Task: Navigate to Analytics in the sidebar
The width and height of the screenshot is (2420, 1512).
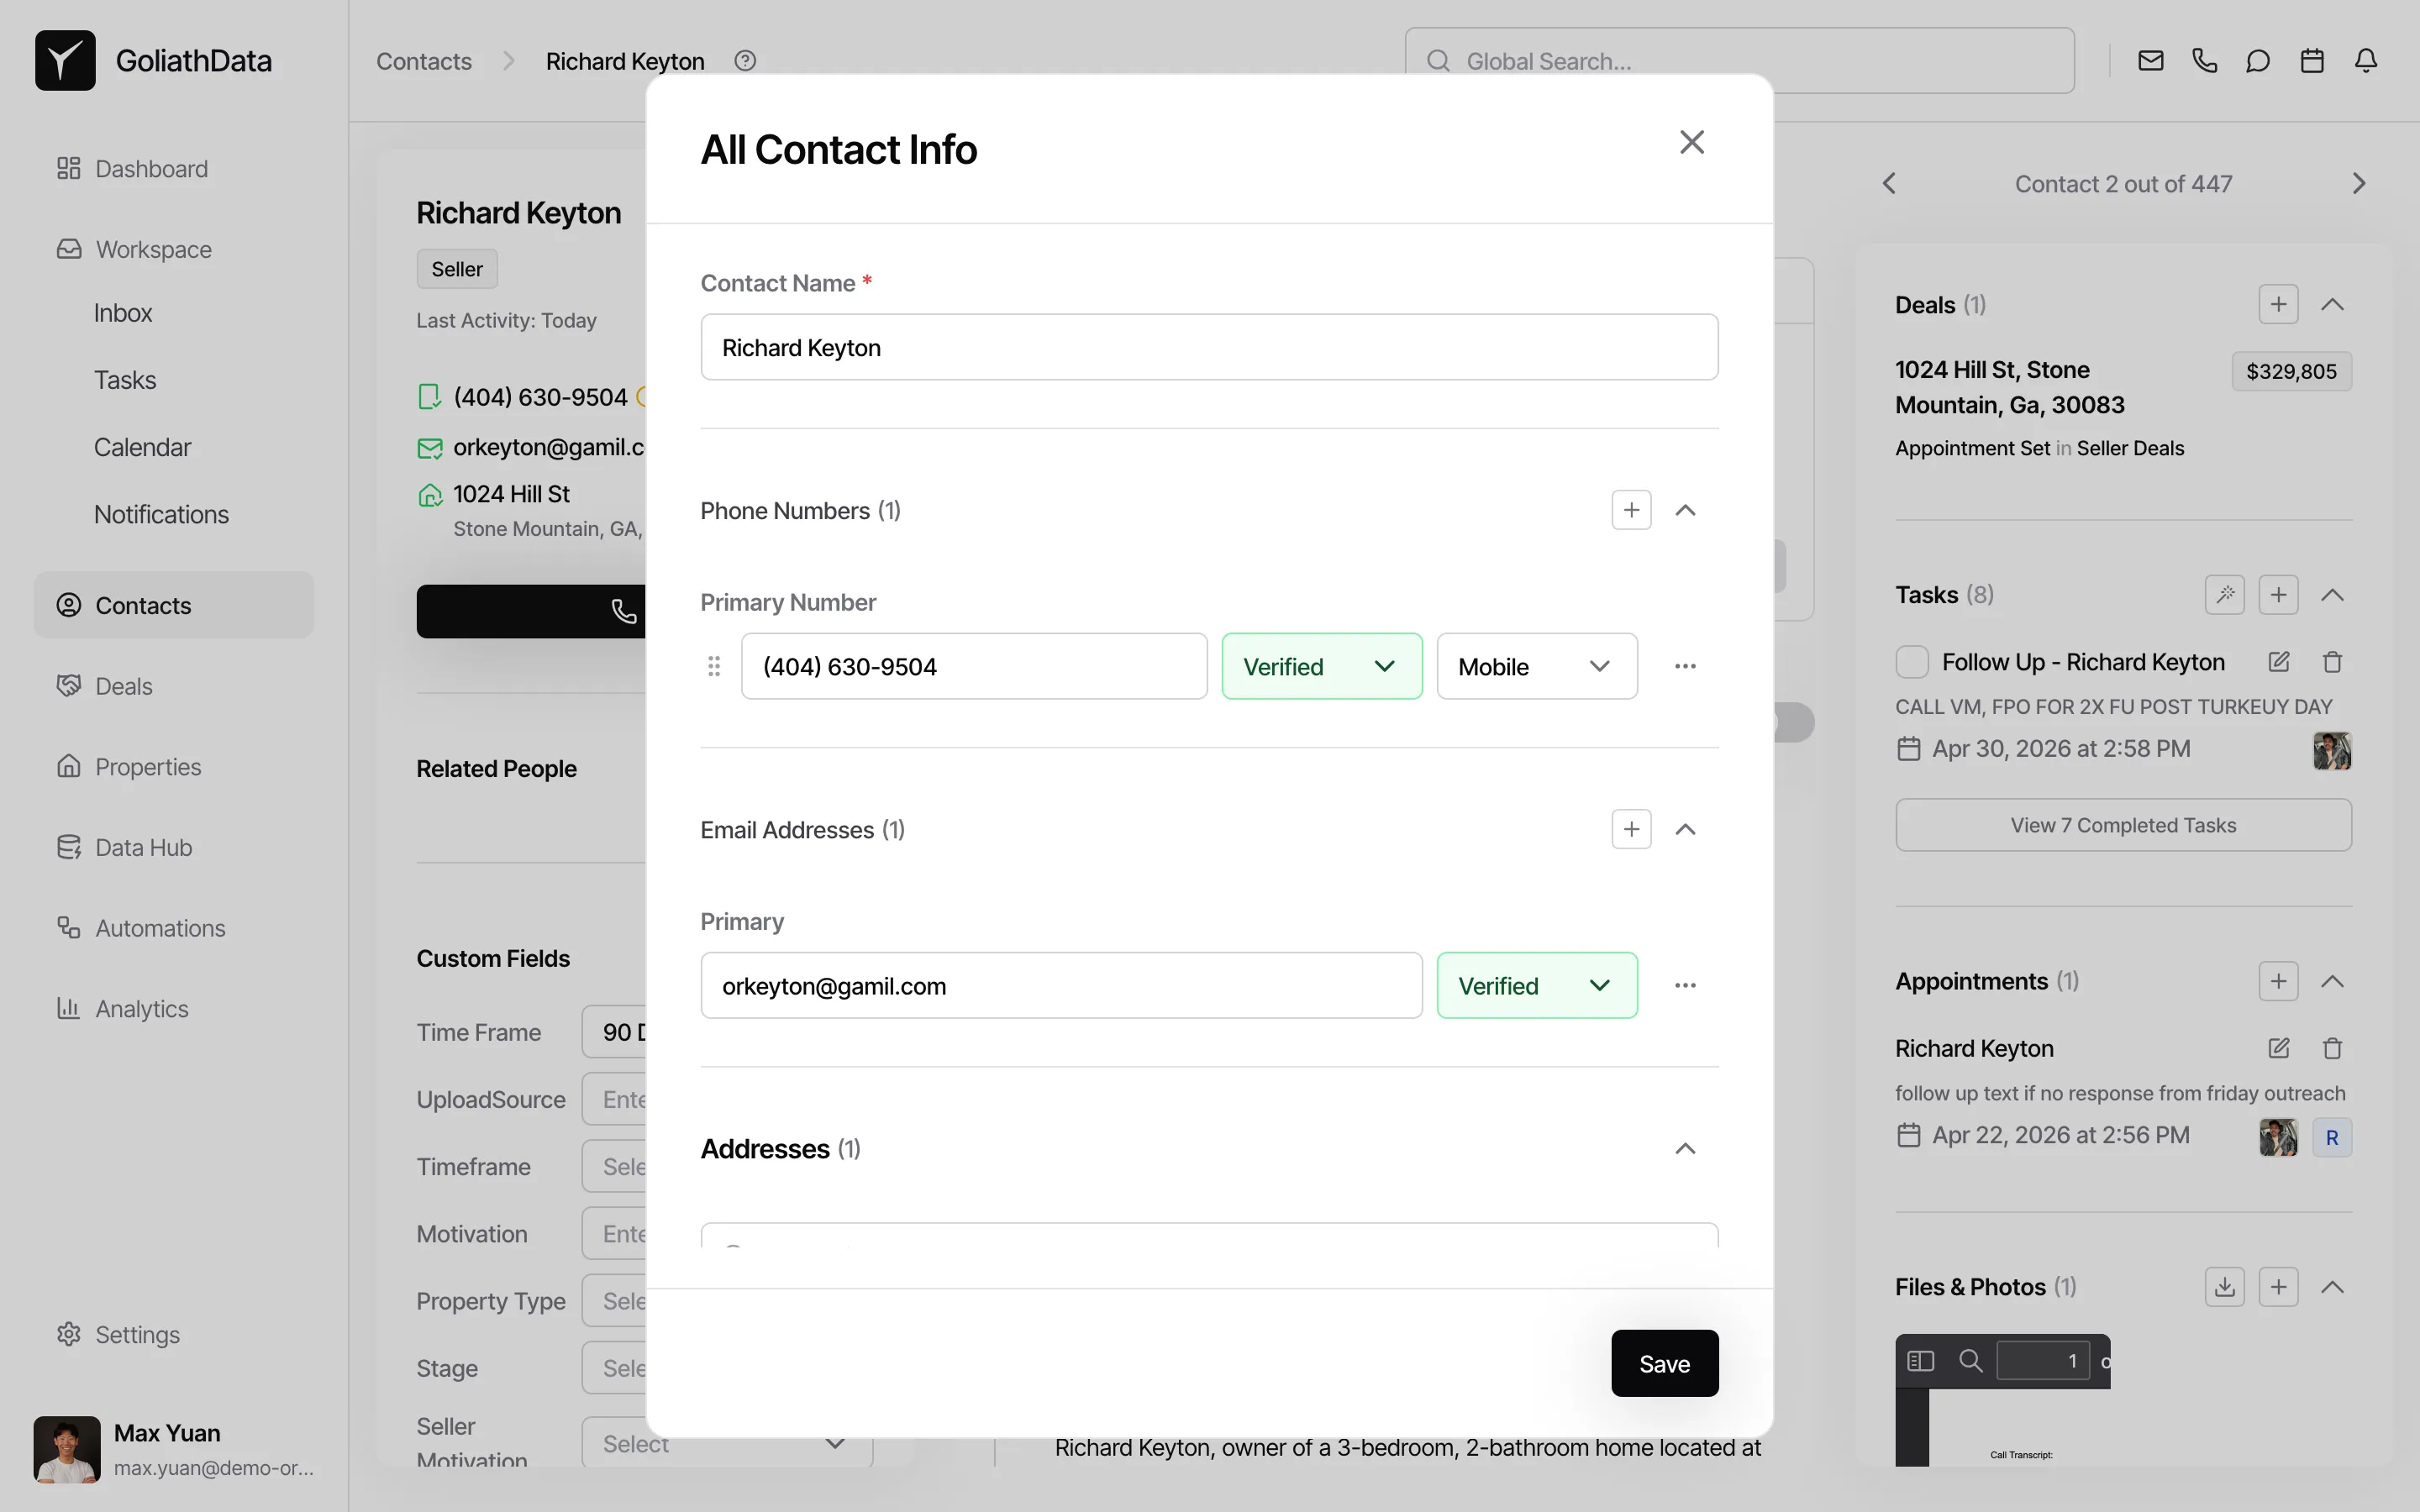Action: (x=141, y=1008)
